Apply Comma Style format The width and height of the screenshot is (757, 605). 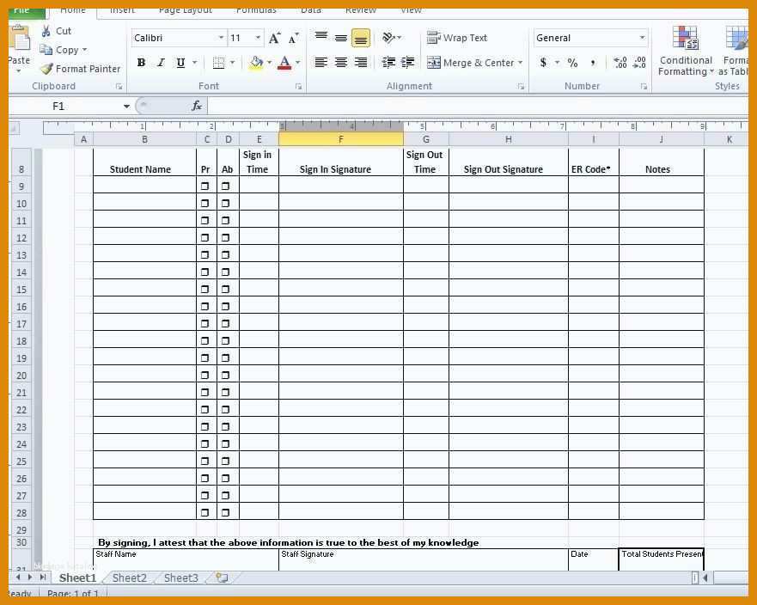(x=593, y=63)
